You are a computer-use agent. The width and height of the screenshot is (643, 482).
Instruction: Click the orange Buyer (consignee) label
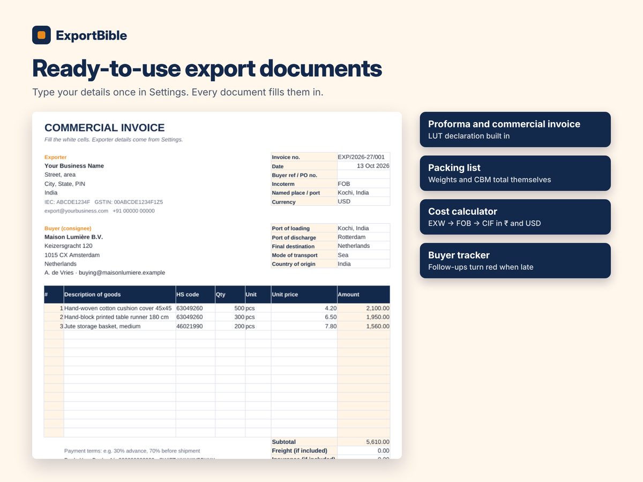pos(68,228)
